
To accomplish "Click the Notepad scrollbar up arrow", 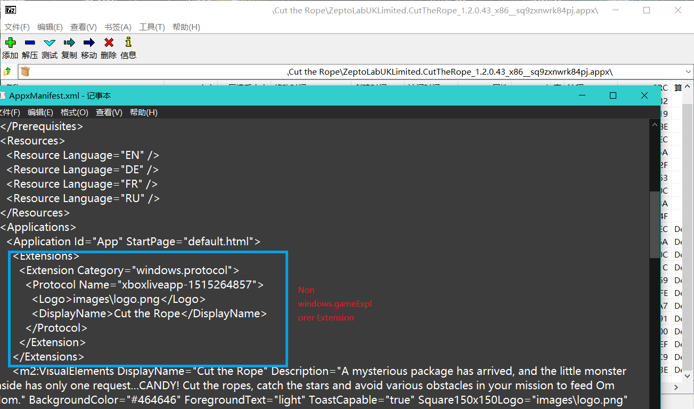I will (x=655, y=125).
